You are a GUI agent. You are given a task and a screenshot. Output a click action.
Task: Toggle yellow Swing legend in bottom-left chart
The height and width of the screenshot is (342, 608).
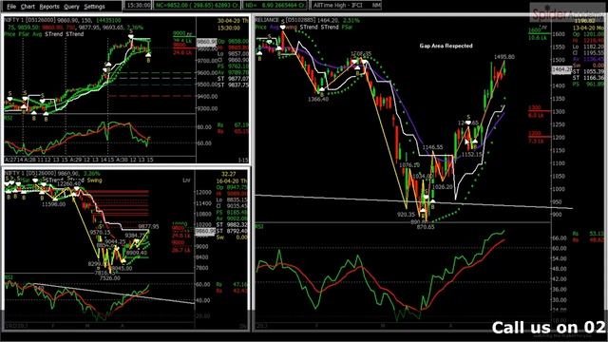tap(95, 180)
